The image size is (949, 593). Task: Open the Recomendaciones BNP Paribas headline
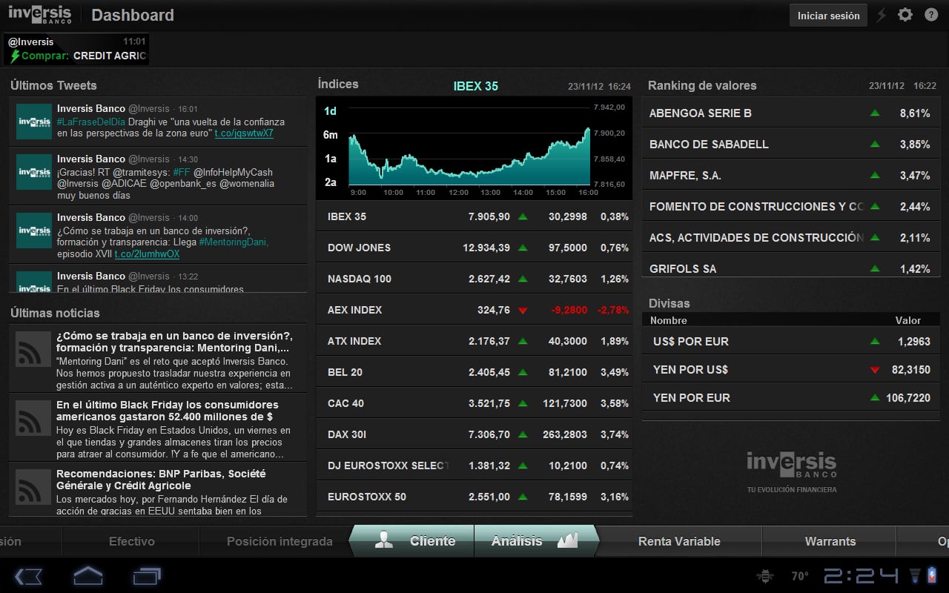click(161, 480)
